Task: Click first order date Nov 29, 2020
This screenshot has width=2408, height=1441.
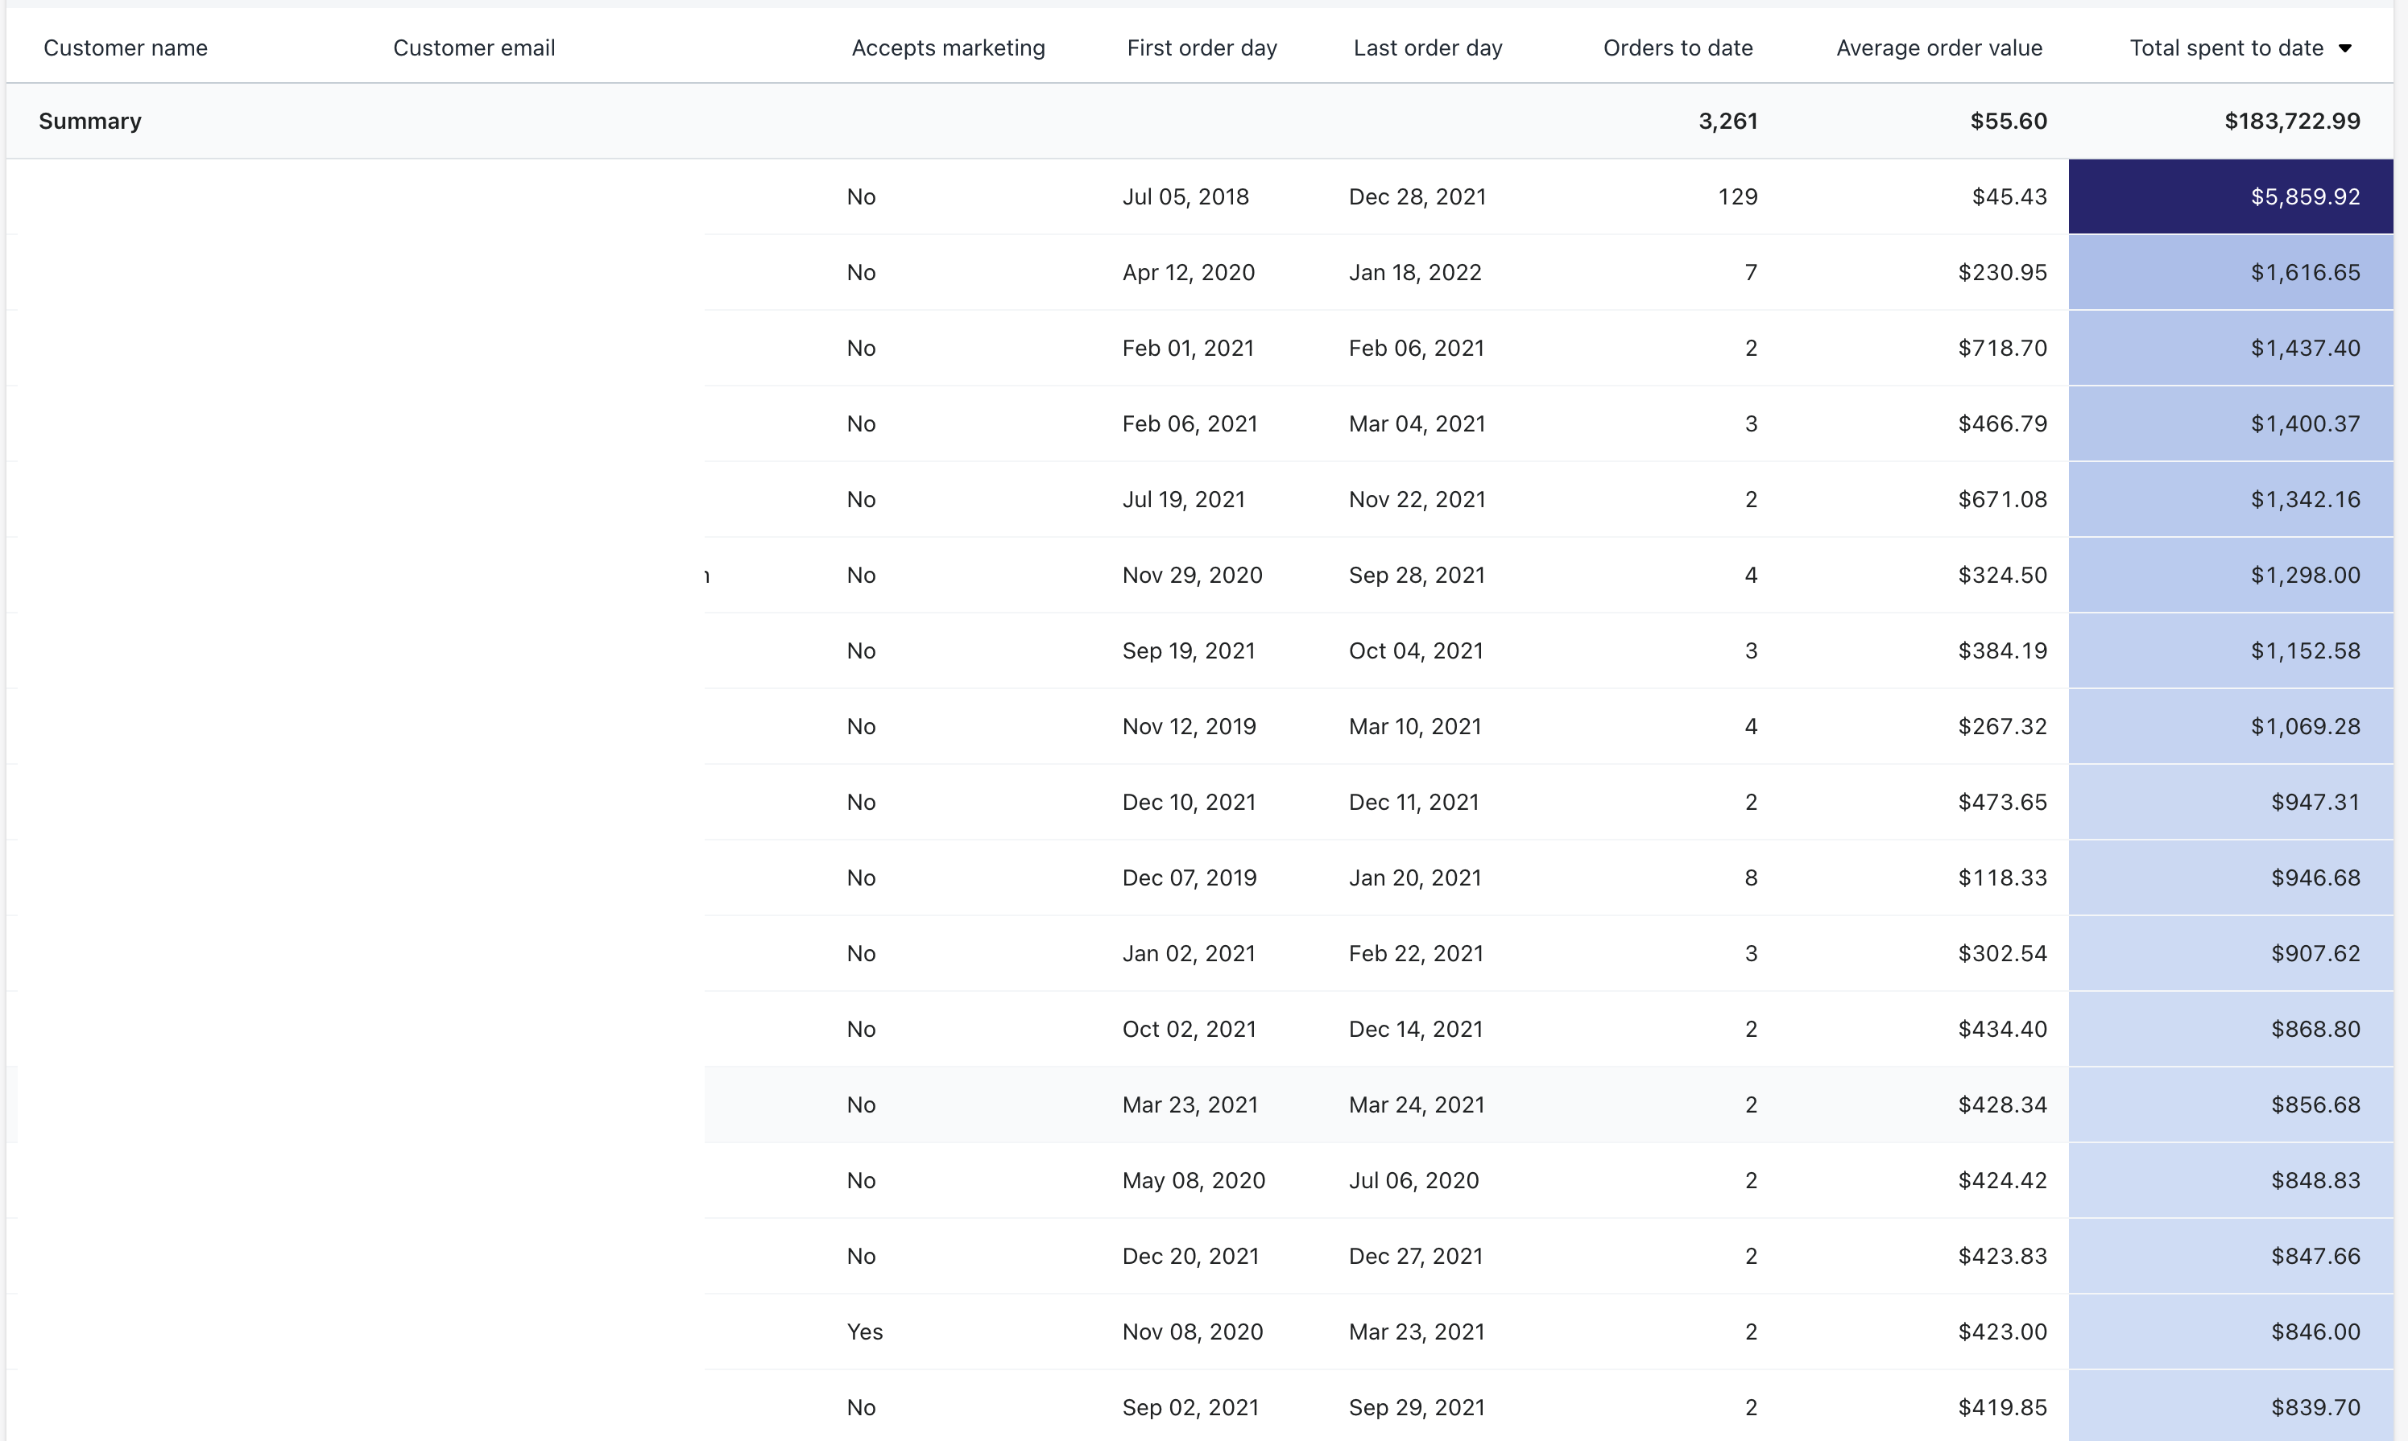Action: pyautogui.click(x=1192, y=576)
